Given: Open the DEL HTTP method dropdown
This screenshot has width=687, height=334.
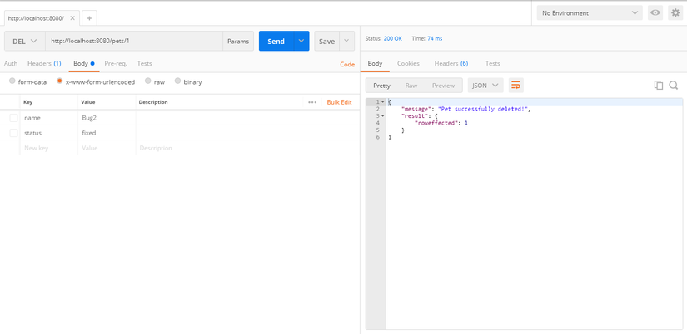Looking at the screenshot, I should point(25,42).
